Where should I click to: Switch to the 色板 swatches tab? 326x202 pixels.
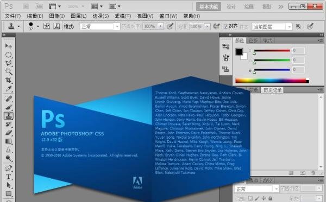pos(253,41)
